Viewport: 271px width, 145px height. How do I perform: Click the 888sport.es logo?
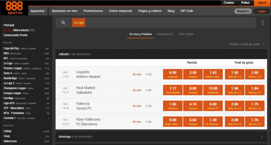pos(14,8)
